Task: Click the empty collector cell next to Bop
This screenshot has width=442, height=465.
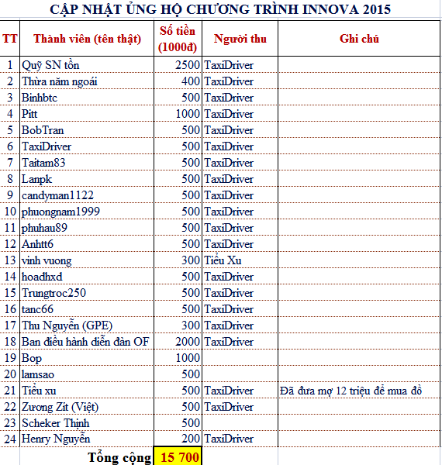Action: coord(240,357)
